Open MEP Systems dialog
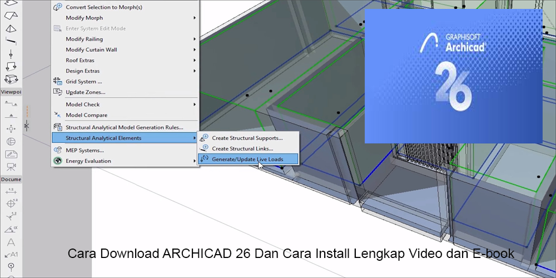The height and width of the screenshot is (278, 556). pyautogui.click(x=126, y=150)
